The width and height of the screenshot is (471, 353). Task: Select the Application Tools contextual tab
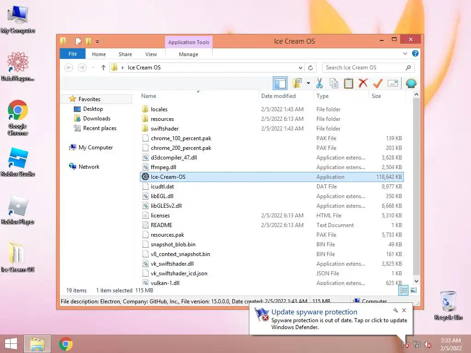(189, 42)
